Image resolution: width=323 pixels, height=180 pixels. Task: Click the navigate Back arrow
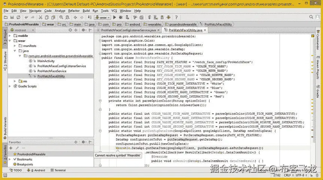(75, 18)
